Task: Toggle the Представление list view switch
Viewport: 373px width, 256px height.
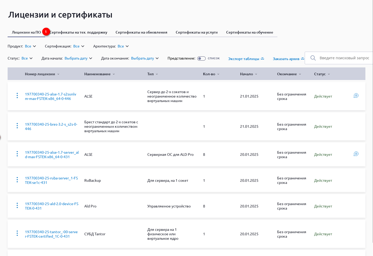Action: [x=201, y=58]
